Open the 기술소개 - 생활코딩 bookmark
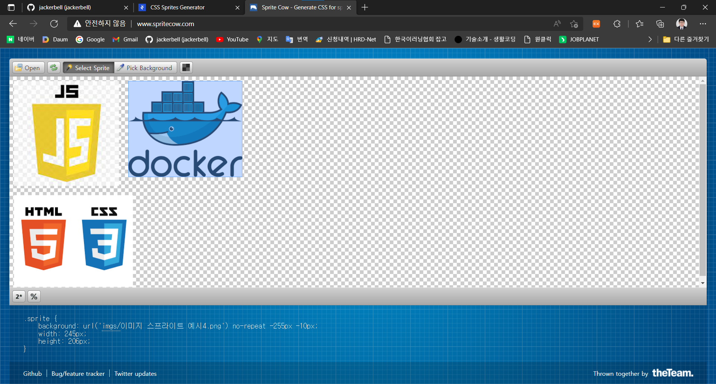The height and width of the screenshot is (384, 716). [485, 40]
